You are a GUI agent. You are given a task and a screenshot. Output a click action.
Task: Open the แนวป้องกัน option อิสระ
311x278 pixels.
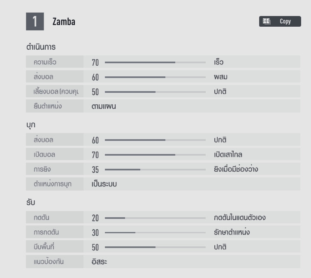pyautogui.click(x=99, y=262)
